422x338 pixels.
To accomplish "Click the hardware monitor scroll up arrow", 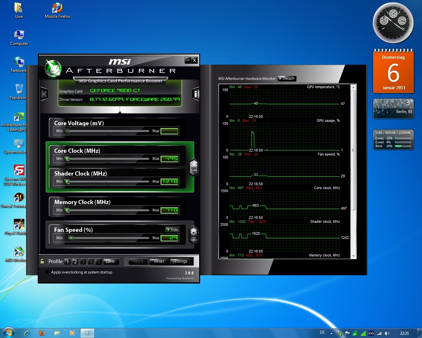I will pyautogui.click(x=353, y=87).
